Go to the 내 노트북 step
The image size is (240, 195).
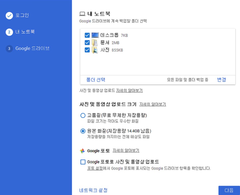click(x=25, y=32)
